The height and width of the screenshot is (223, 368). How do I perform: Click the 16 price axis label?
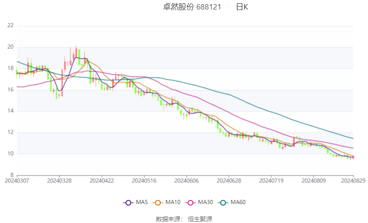[x=11, y=89]
